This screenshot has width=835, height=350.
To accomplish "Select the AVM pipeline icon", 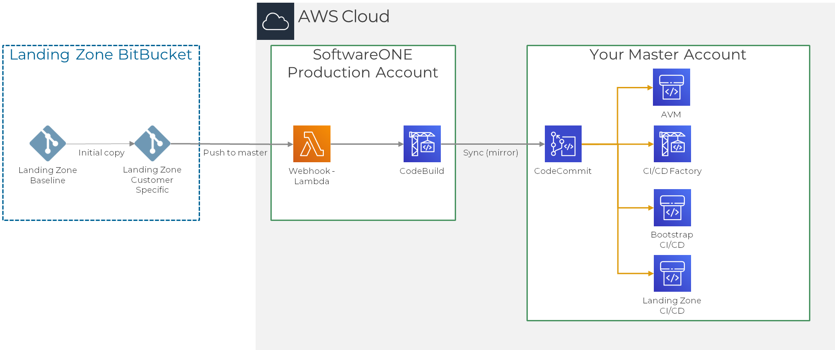I will pyautogui.click(x=671, y=87).
